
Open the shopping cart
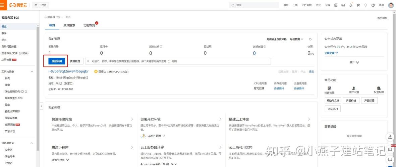pos(358,5)
